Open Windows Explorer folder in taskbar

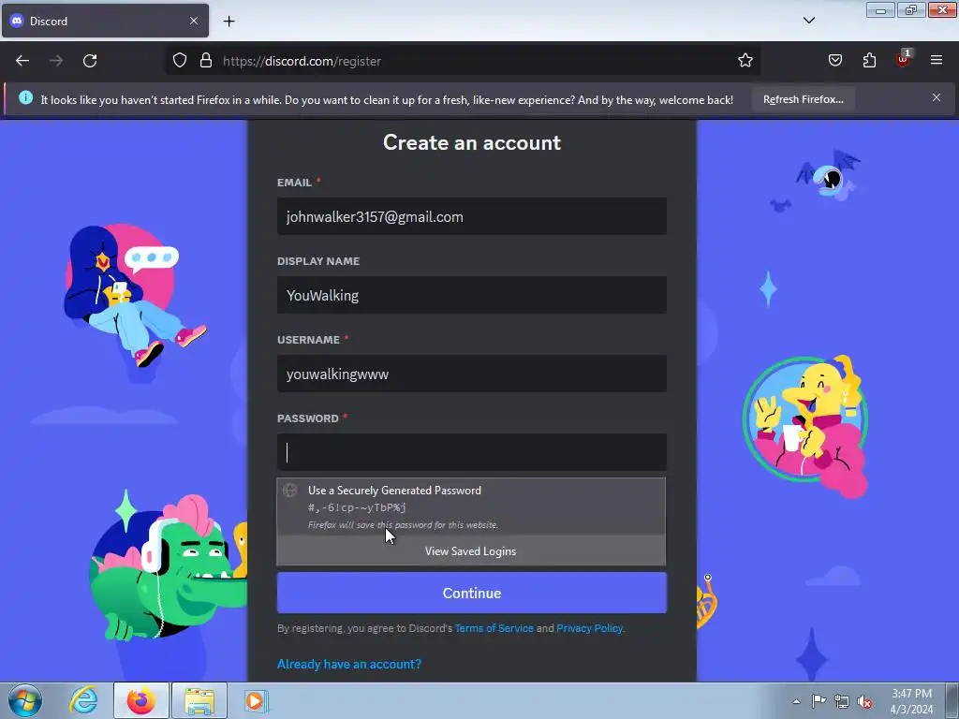pyautogui.click(x=199, y=700)
